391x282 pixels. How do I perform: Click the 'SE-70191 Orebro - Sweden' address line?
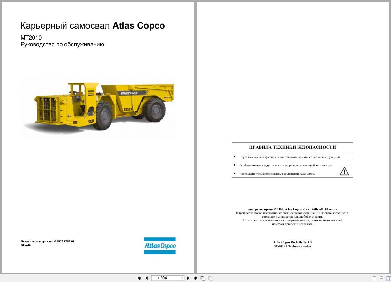click(292, 246)
